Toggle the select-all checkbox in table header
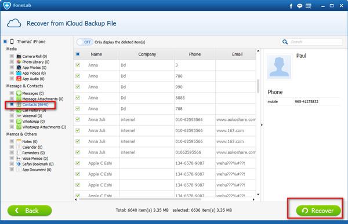This screenshot has height=224, width=348. [x=78, y=54]
